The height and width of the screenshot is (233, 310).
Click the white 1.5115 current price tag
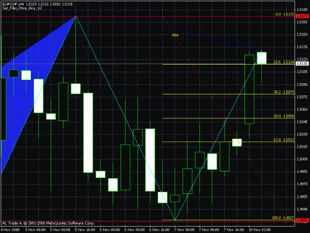click(x=302, y=64)
